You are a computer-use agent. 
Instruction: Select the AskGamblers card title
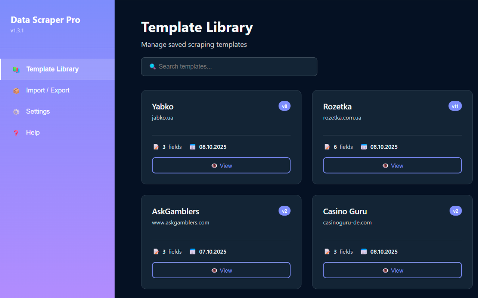point(176,211)
